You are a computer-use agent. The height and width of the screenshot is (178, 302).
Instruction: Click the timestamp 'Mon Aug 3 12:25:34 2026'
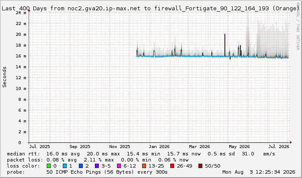259,172
